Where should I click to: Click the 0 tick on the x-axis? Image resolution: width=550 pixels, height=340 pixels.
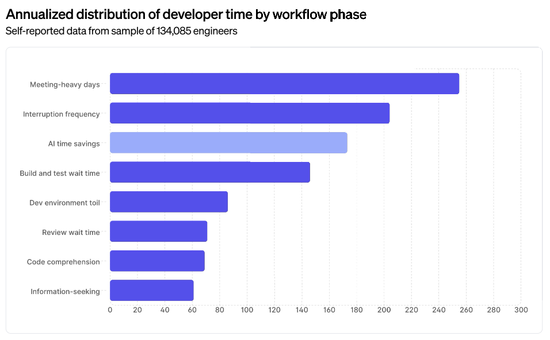pos(110,310)
